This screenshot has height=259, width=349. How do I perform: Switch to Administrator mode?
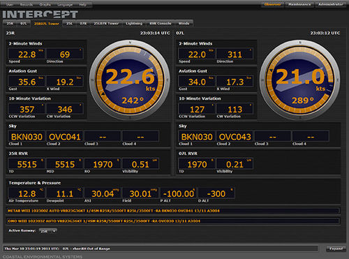coord(331,4)
